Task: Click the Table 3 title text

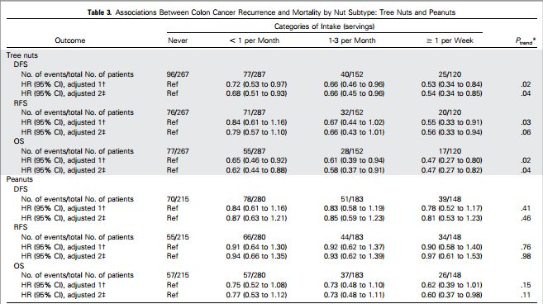Action: click(271, 12)
